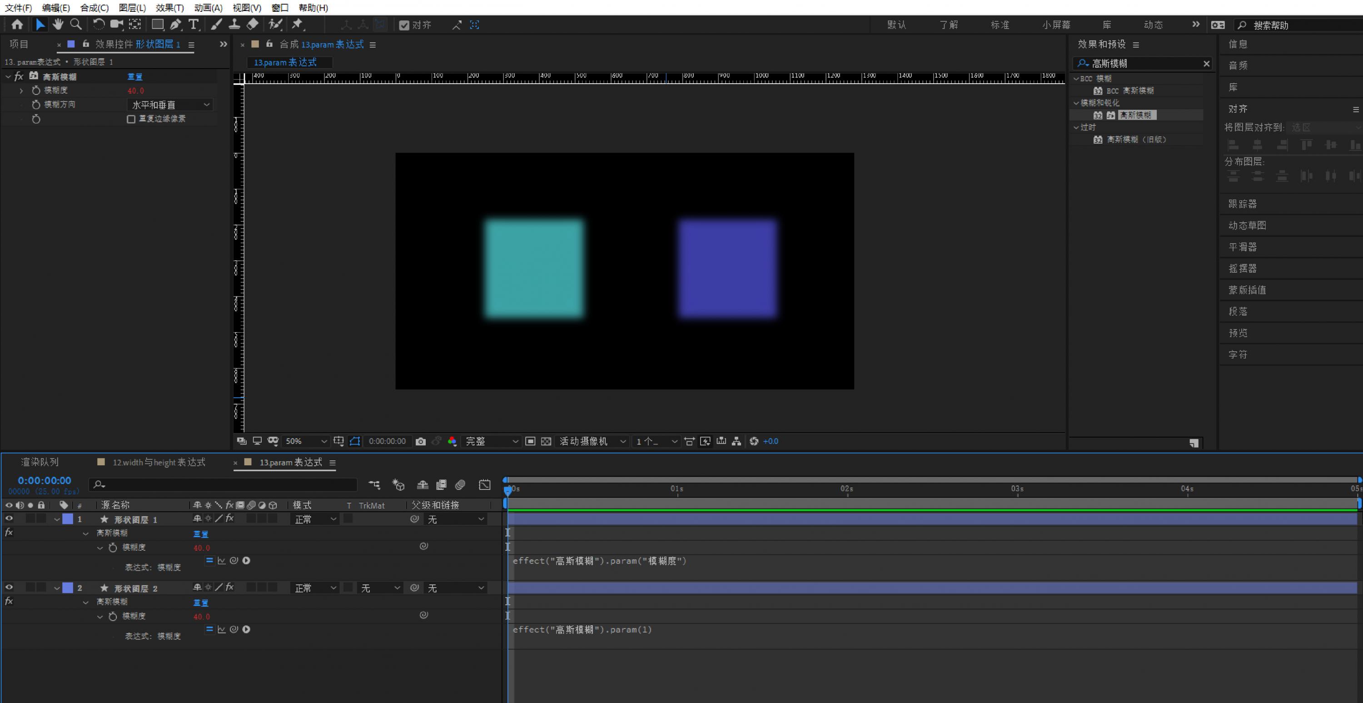The height and width of the screenshot is (703, 1363).
Task: Open the 效果(T) menu
Action: pyautogui.click(x=169, y=7)
